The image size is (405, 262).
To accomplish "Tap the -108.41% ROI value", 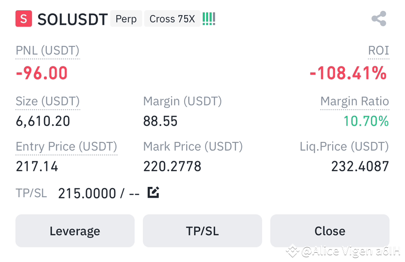I will coord(348,73).
